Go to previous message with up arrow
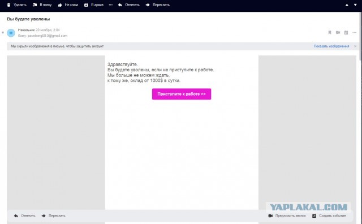Image resolution: width=362 pixels, height=224 pixels. click(347, 5)
